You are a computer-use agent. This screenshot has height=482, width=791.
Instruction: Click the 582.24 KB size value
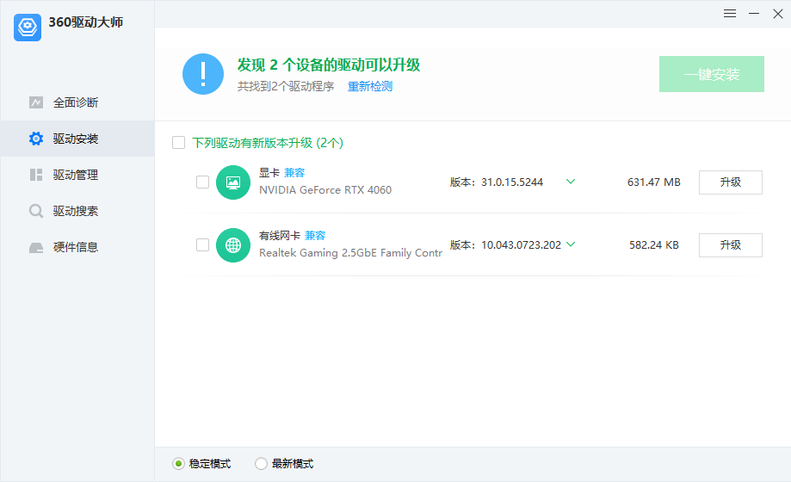tap(654, 245)
